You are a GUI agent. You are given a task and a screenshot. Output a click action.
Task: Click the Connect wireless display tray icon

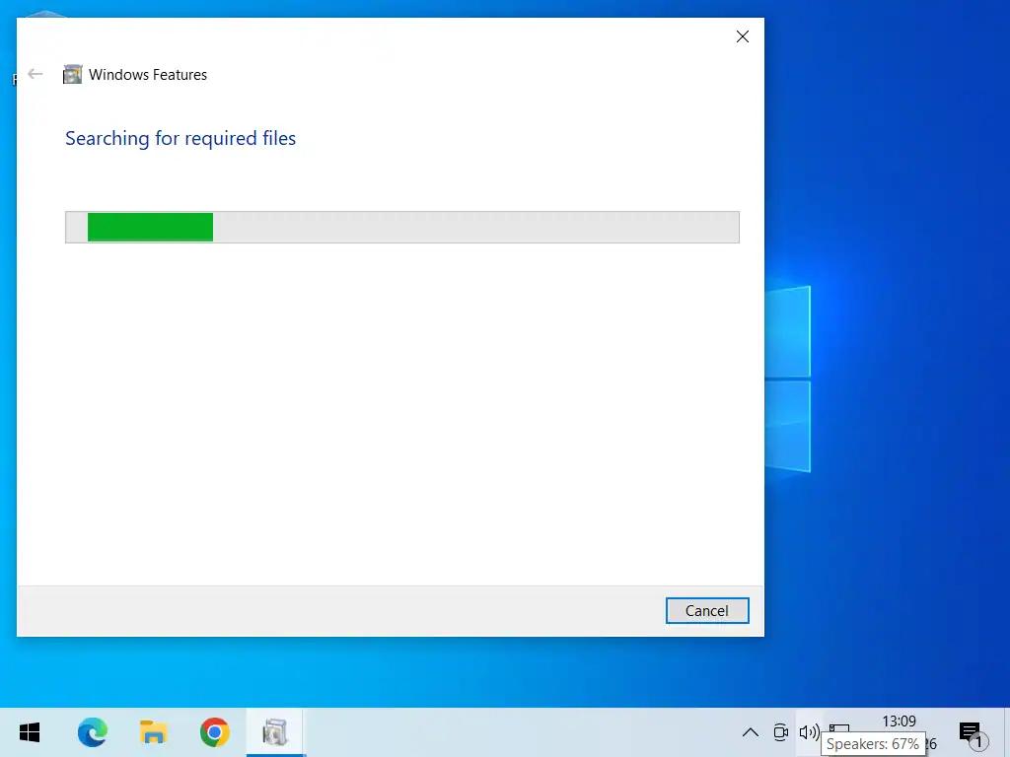(x=780, y=732)
